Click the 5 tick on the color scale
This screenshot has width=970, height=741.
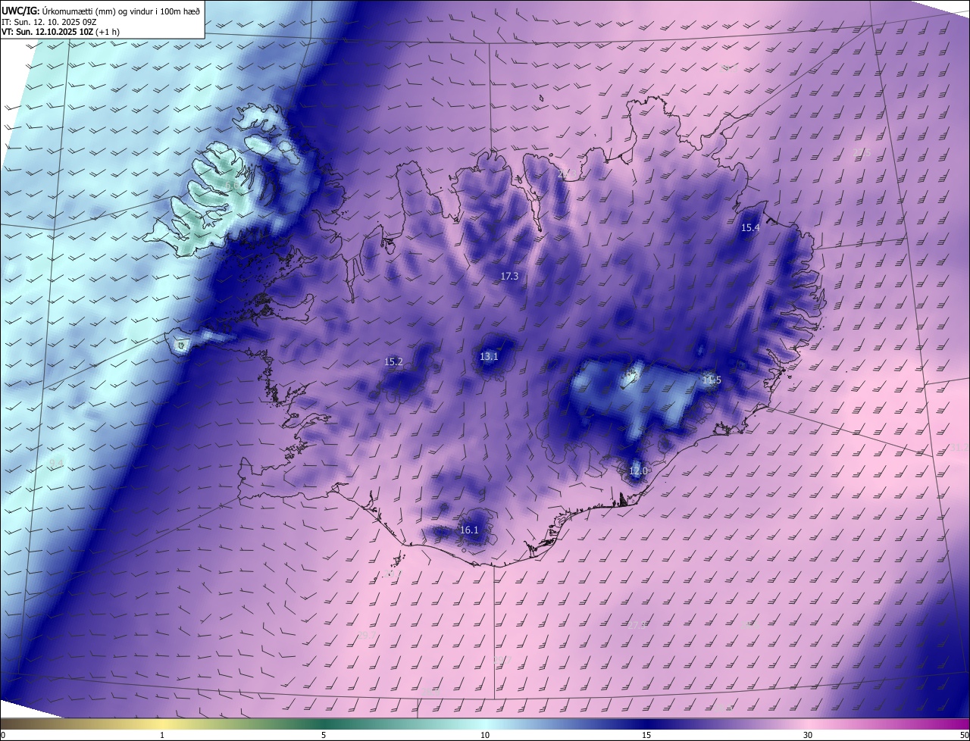click(324, 735)
